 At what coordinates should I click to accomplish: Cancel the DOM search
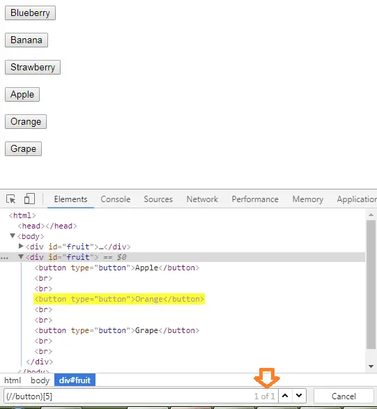344,396
